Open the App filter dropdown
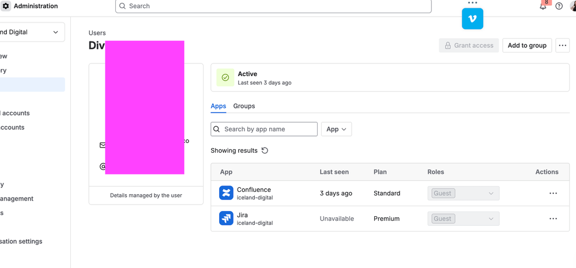This screenshot has width=576, height=268. 337,129
